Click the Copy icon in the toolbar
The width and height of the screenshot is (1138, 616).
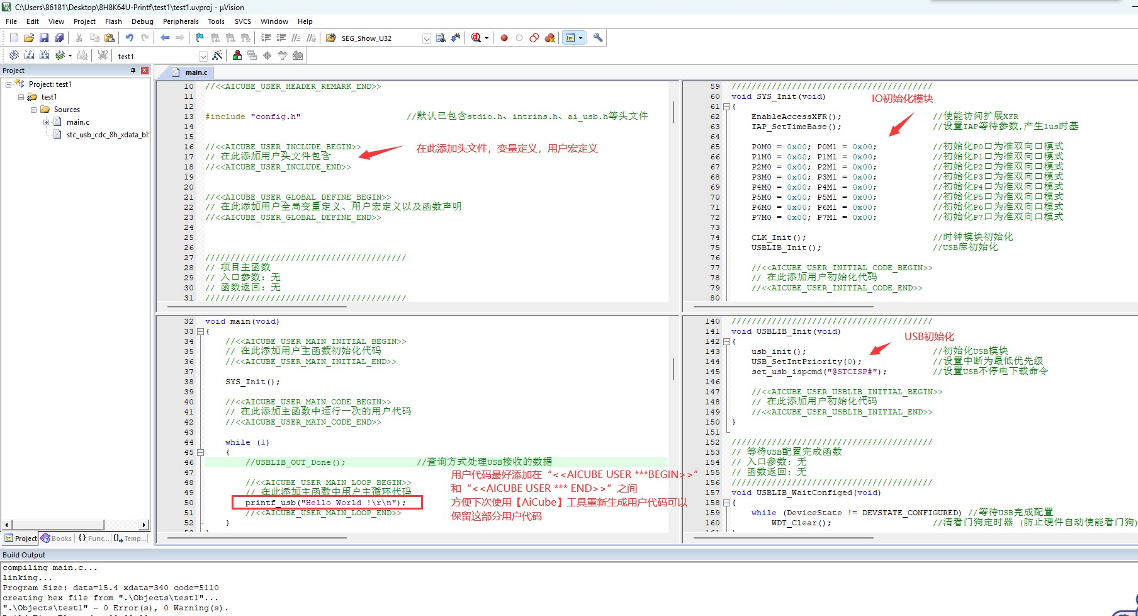point(94,38)
